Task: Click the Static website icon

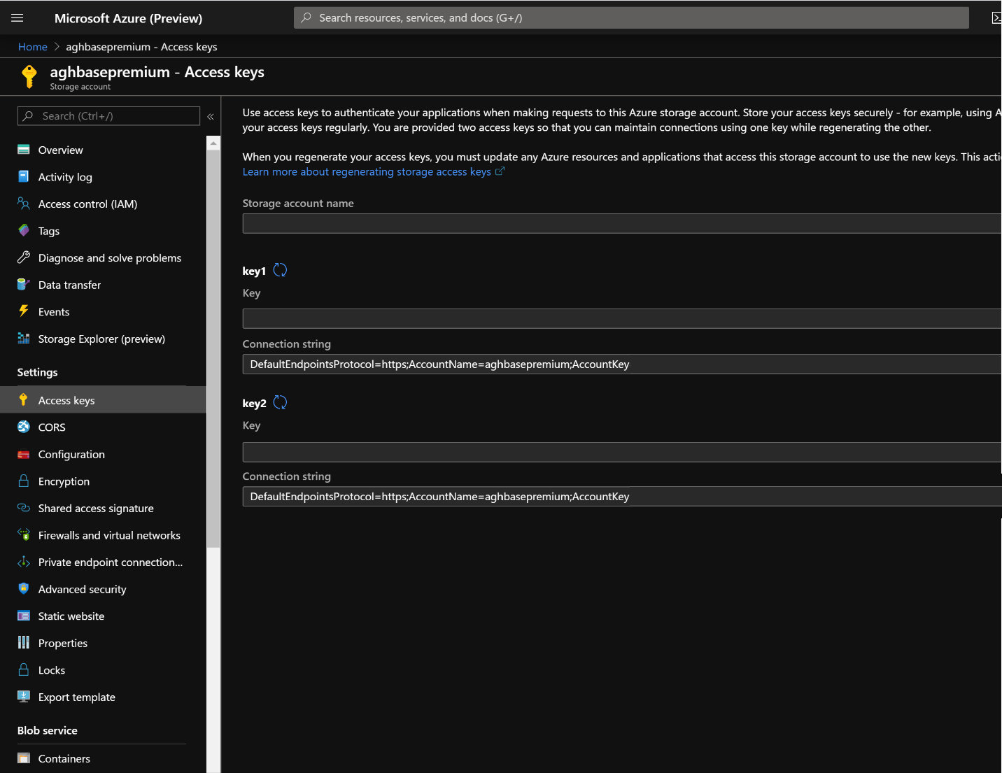Action: click(23, 616)
